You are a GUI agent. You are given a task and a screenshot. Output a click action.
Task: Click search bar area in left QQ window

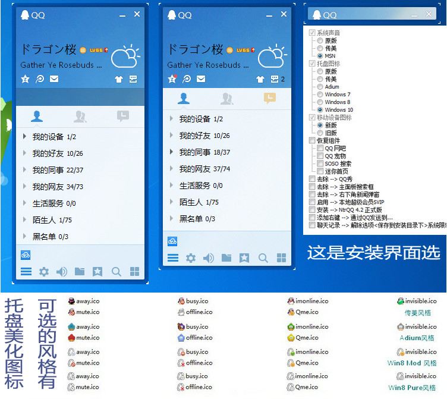pos(80,97)
